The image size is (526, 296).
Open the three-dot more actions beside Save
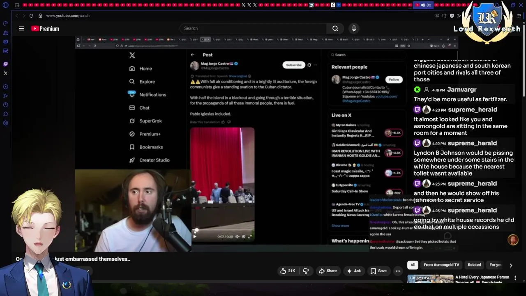[398, 271]
